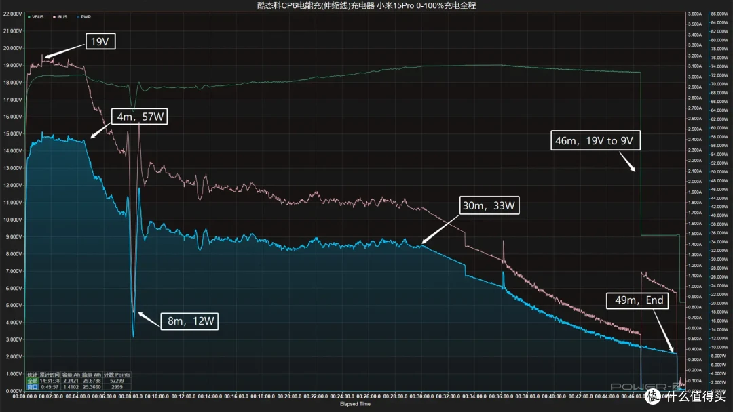Select the green 全部 row label in the stats table
733x412 pixels.
pyautogui.click(x=33, y=381)
